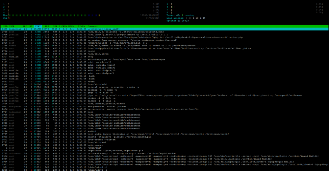This screenshot has height=171, width=329.
Task: Select couriertcpd row listening on port 143
Action: (x=164, y=159)
